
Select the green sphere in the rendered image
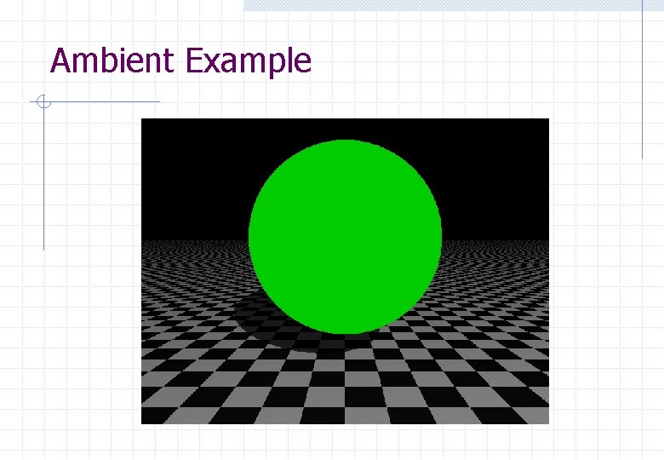(x=345, y=237)
